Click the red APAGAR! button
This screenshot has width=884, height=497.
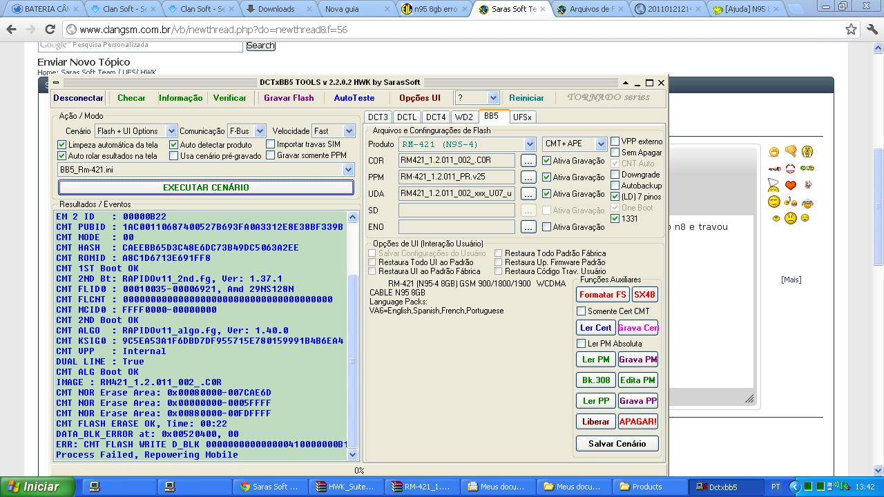tap(638, 422)
